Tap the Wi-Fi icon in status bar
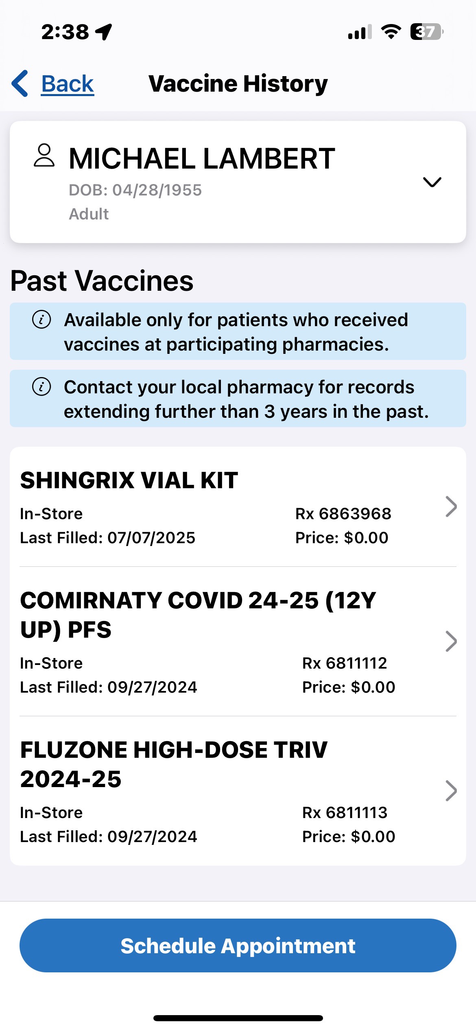Image resolution: width=476 pixels, height=1031 pixels. pyautogui.click(x=391, y=32)
